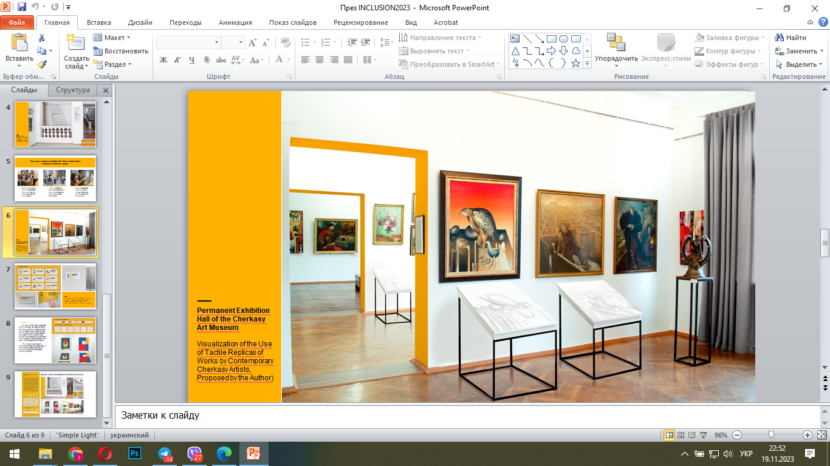Viewport: 830px width, 466px height.
Task: Open the Вставка ribbon tab
Action: (98, 22)
